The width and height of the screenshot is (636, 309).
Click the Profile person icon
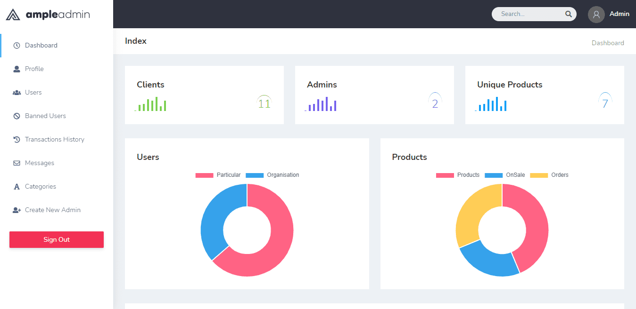pyautogui.click(x=17, y=69)
